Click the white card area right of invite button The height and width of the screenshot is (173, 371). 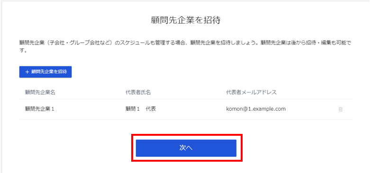212,72
